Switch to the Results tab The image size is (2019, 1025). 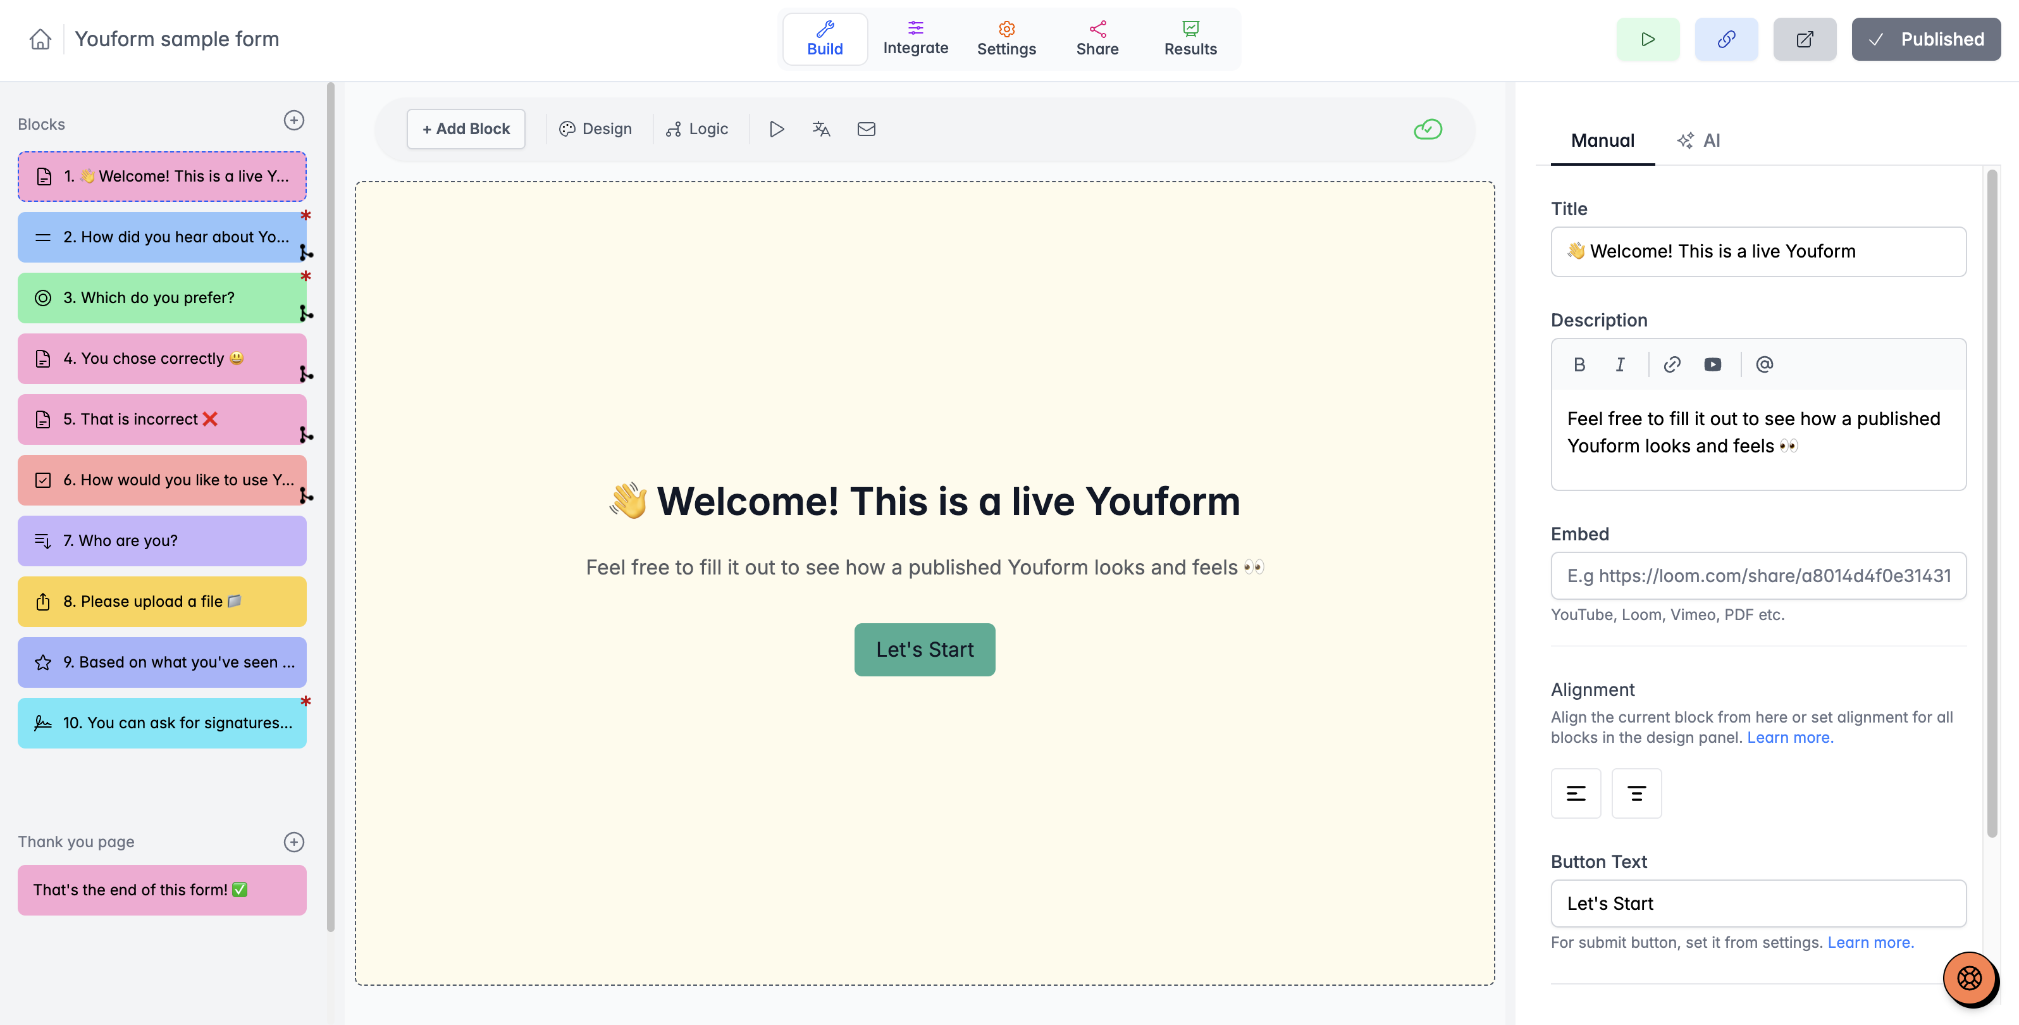point(1190,37)
